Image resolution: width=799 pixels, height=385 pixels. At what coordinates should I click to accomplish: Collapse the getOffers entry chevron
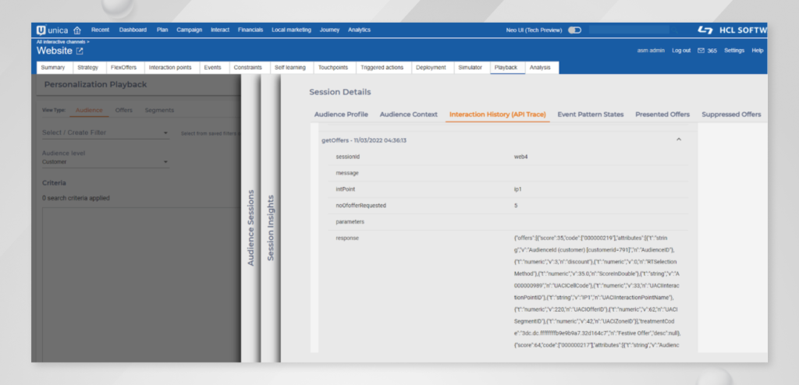click(678, 140)
